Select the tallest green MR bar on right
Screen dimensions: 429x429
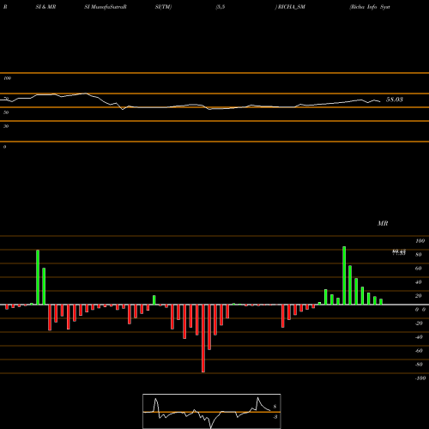(344, 275)
